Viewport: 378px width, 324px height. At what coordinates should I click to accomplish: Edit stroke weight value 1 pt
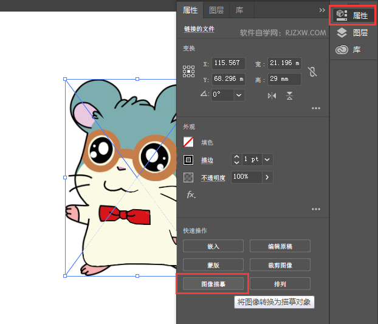pyautogui.click(x=252, y=159)
